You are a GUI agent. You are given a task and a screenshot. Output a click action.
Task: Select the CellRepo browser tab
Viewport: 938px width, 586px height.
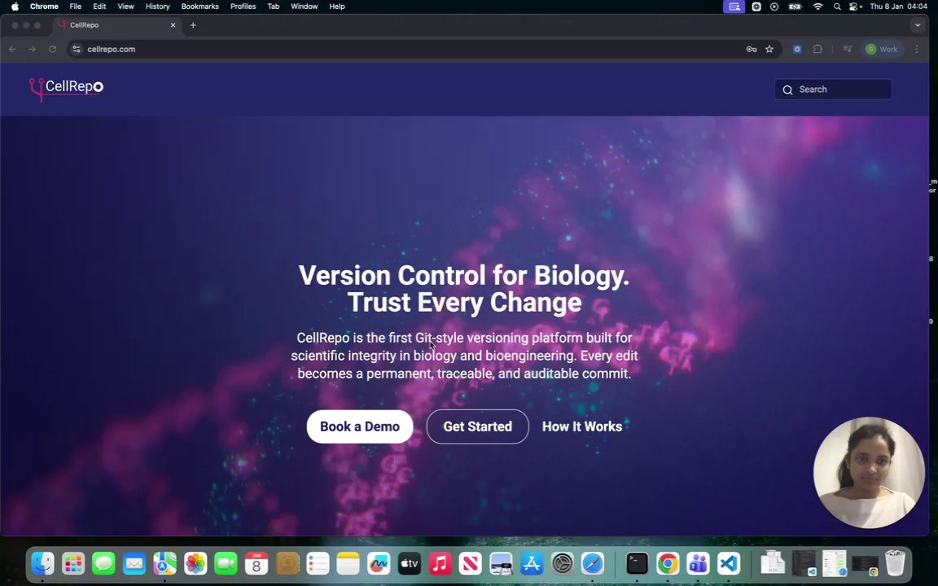tap(117, 25)
